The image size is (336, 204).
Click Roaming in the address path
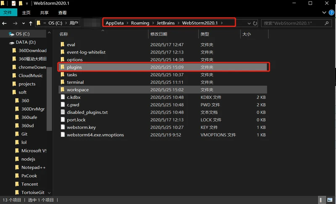[x=140, y=23]
